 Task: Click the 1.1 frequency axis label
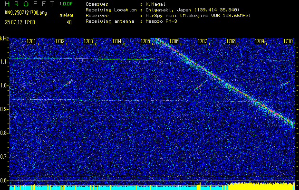tap(3, 62)
